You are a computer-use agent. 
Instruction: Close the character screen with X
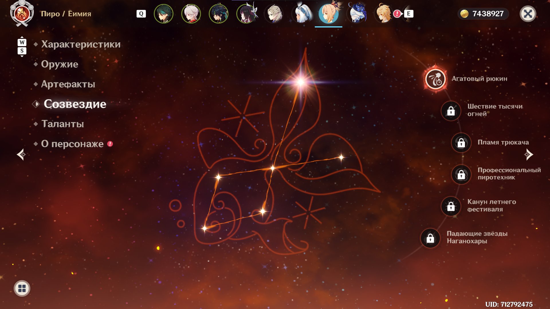528,14
